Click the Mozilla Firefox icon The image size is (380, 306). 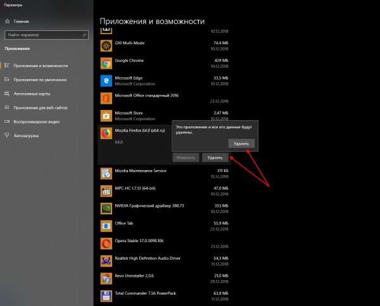click(x=106, y=133)
